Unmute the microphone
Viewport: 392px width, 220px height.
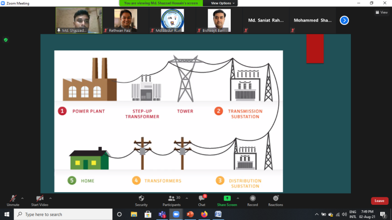13,199
